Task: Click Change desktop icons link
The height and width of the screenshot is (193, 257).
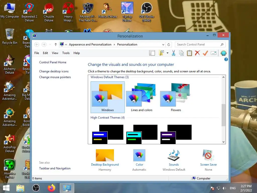Action: click(54, 71)
